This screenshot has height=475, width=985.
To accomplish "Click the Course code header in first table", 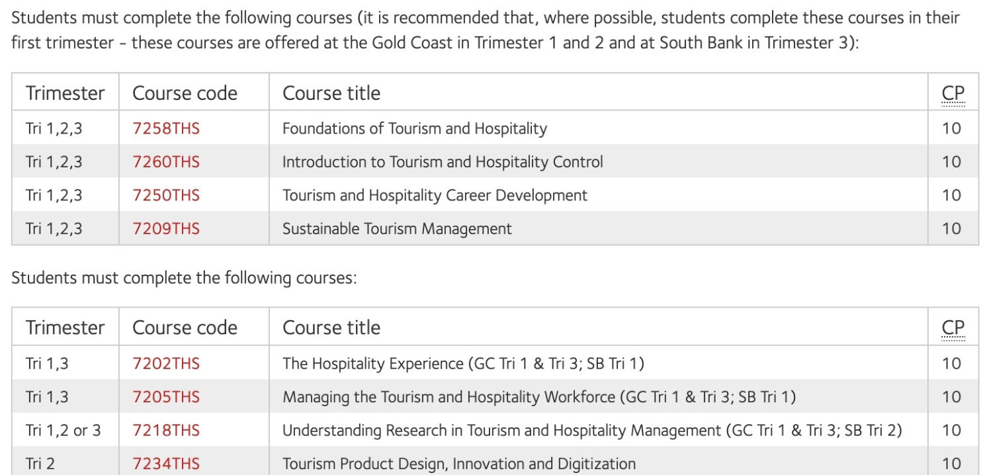I will pos(185,93).
